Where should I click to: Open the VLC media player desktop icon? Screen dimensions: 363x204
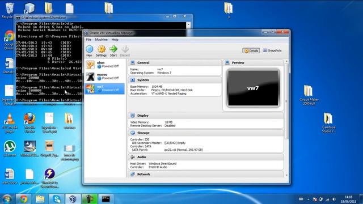pyautogui.click(x=10, y=124)
